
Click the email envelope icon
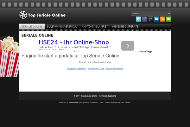[x=168, y=19]
